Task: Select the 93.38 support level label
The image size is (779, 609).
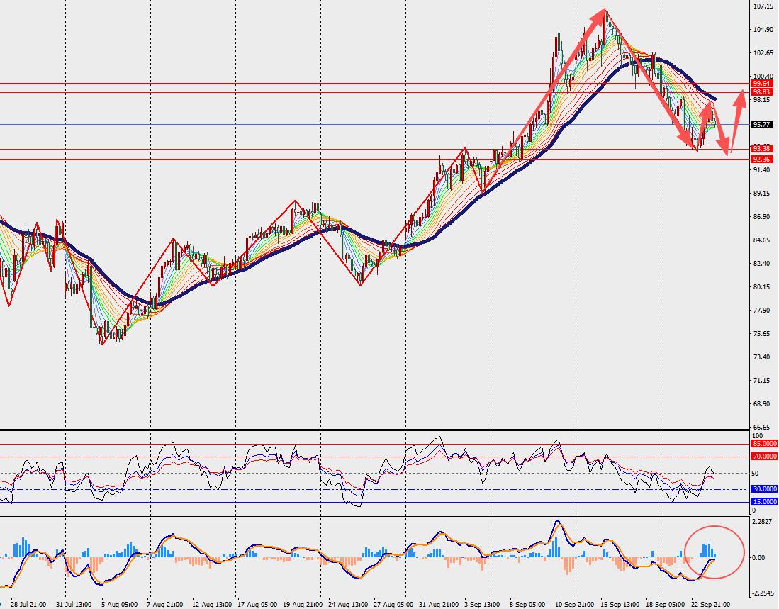Action: [761, 148]
